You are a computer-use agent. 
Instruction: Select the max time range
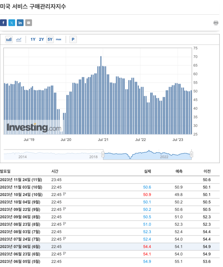pos(59,40)
